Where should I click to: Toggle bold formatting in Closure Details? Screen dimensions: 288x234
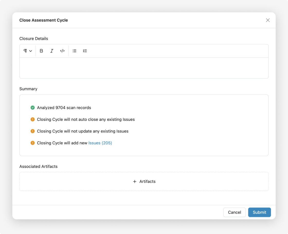click(x=41, y=51)
